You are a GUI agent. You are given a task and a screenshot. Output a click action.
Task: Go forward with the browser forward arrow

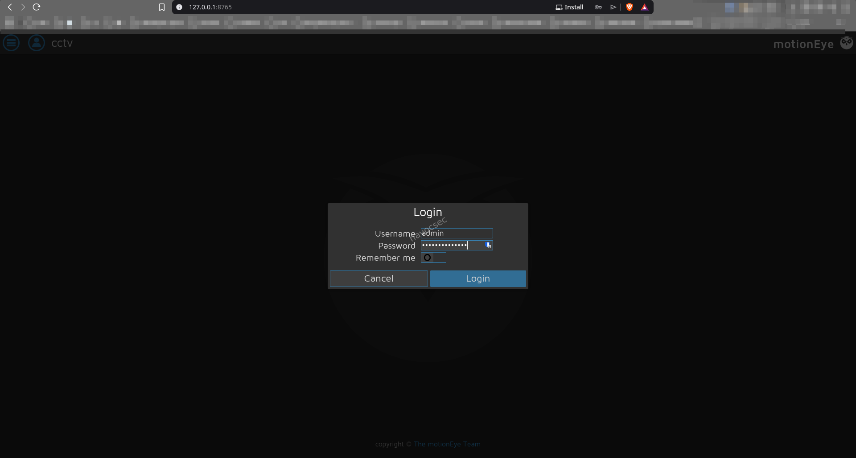pyautogui.click(x=23, y=7)
